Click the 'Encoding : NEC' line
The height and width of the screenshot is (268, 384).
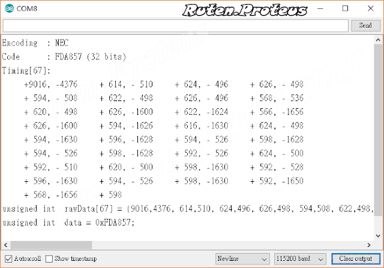click(x=35, y=43)
